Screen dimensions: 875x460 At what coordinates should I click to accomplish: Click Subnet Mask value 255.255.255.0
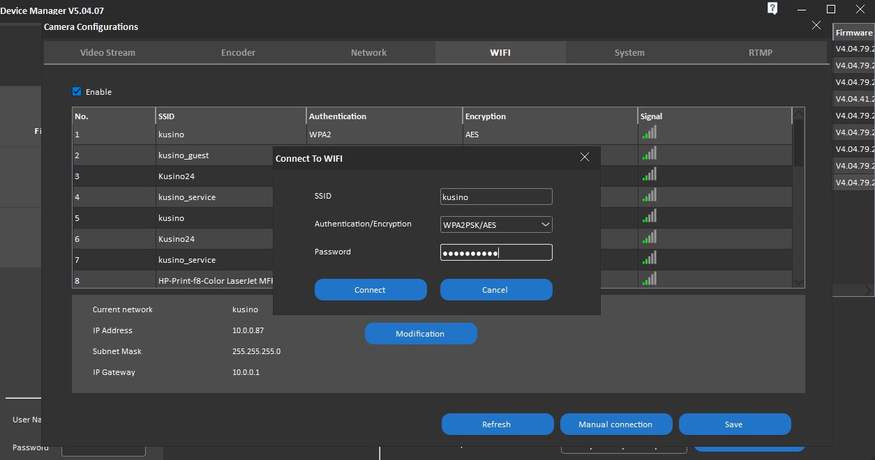256,351
